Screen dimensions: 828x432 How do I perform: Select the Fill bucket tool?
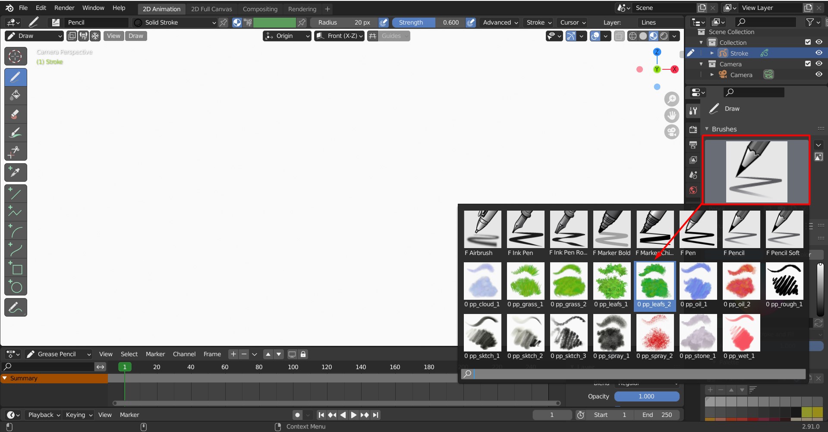point(16,96)
